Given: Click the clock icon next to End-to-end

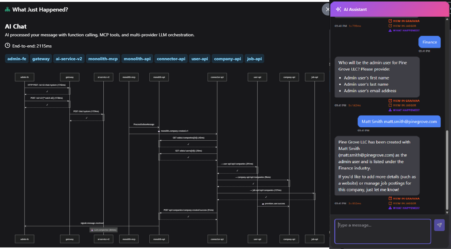Looking at the screenshot, I should coord(7,46).
